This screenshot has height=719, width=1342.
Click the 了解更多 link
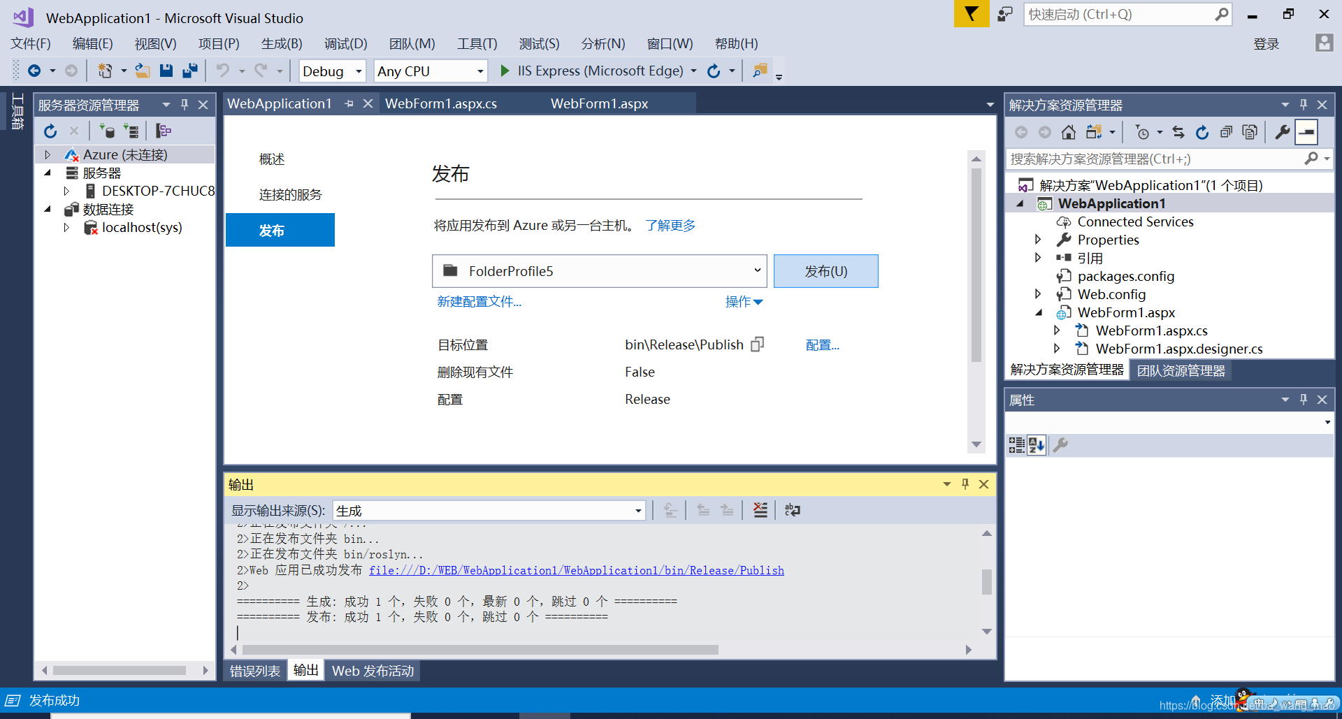click(670, 226)
